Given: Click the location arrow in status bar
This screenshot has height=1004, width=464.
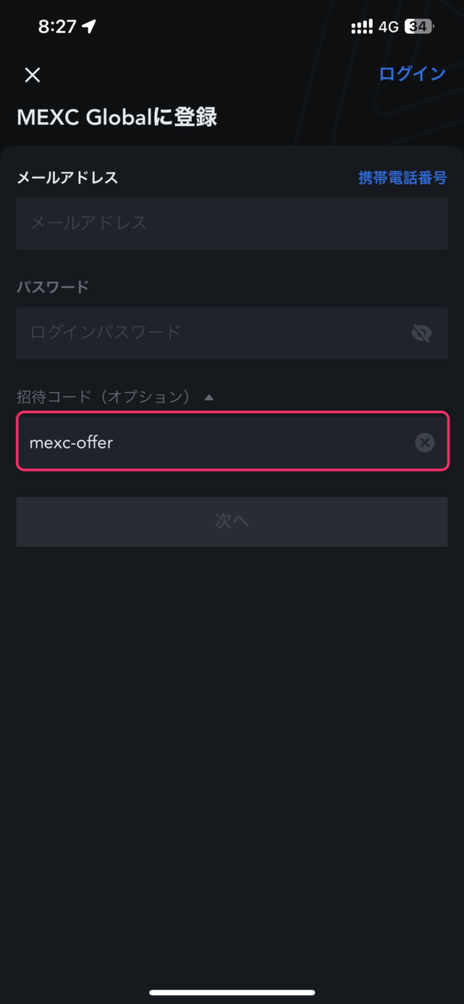Looking at the screenshot, I should 87,26.
